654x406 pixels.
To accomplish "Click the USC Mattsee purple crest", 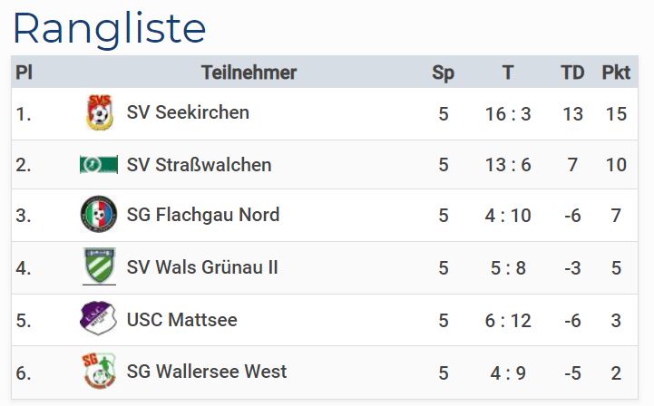I will [99, 319].
